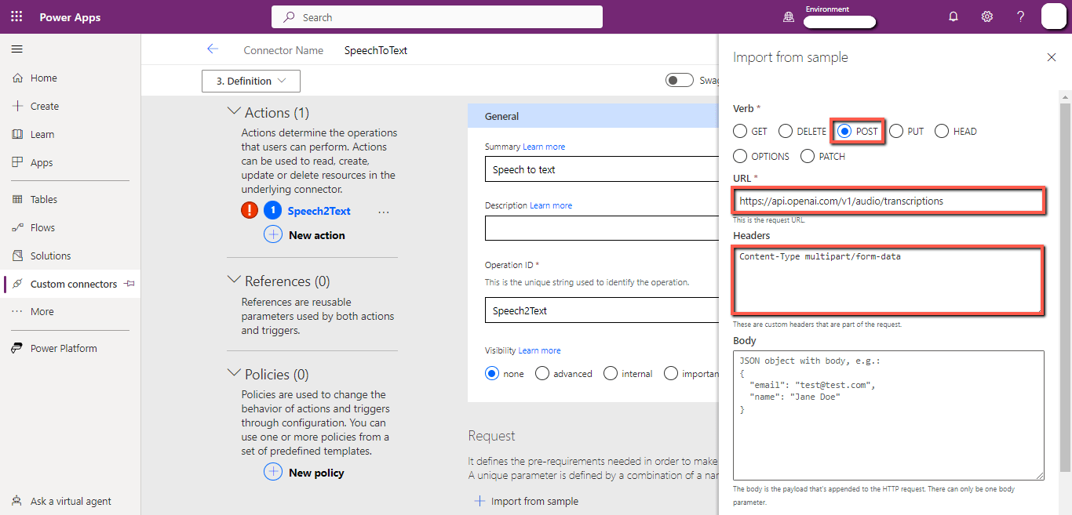Click Import from sample under Request

pyautogui.click(x=527, y=501)
